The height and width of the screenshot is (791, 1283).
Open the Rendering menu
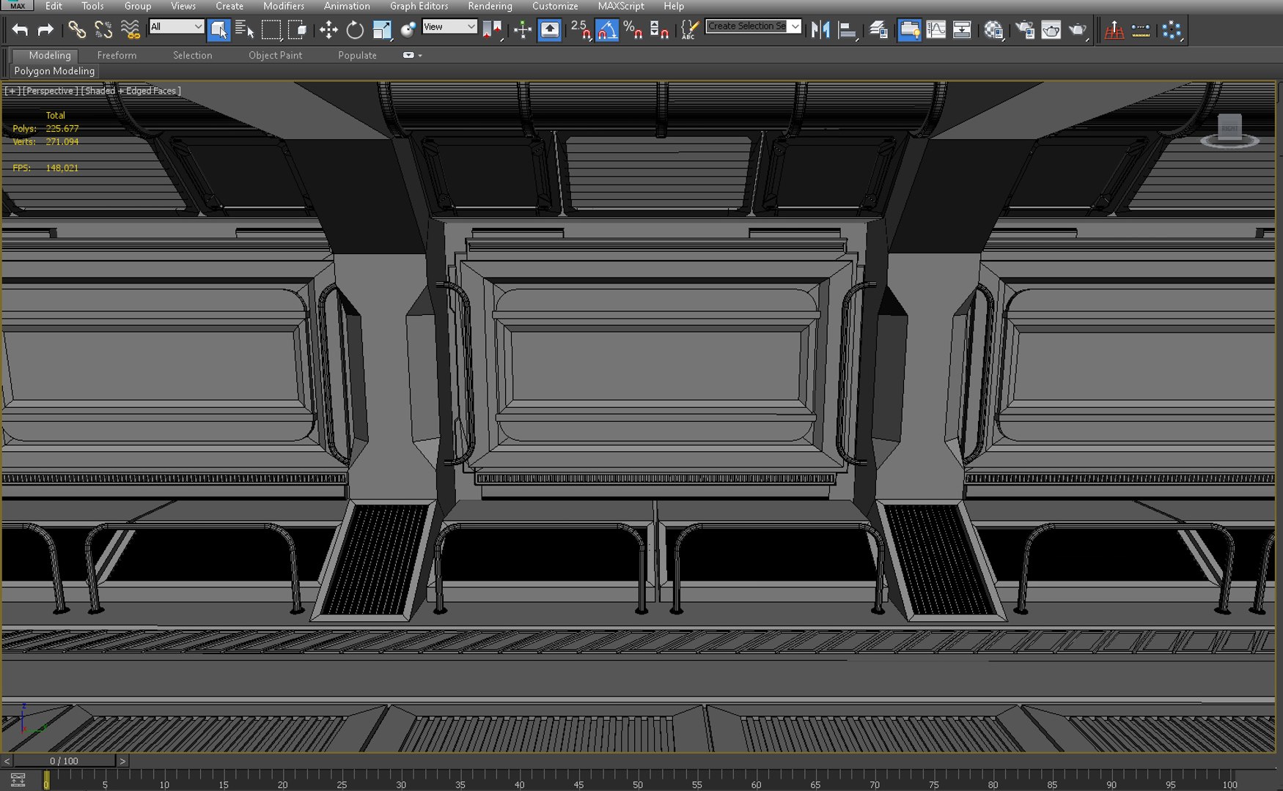pos(490,6)
